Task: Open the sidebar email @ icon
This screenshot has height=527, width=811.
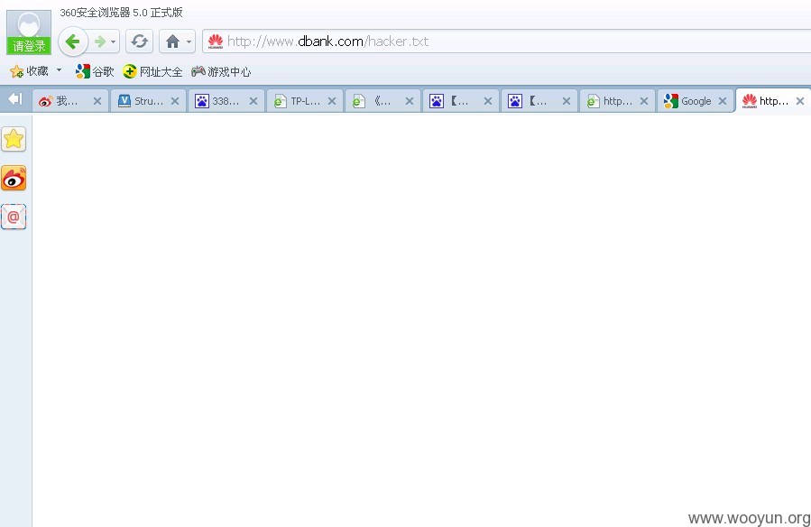Action: point(14,217)
